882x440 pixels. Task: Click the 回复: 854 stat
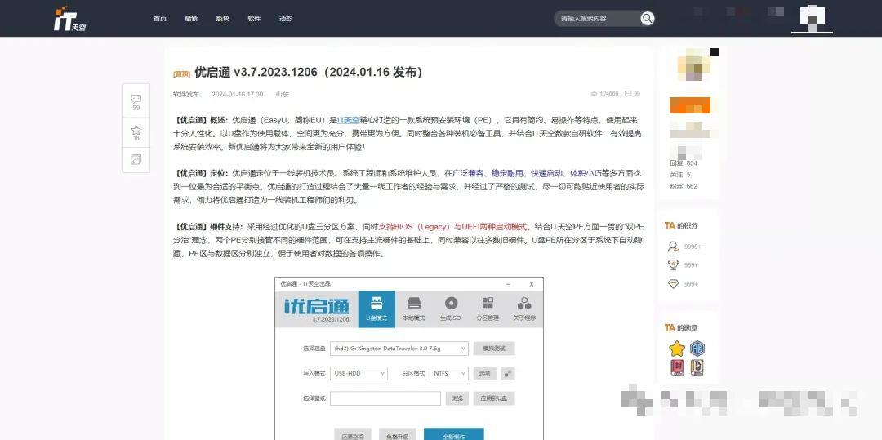(x=684, y=163)
